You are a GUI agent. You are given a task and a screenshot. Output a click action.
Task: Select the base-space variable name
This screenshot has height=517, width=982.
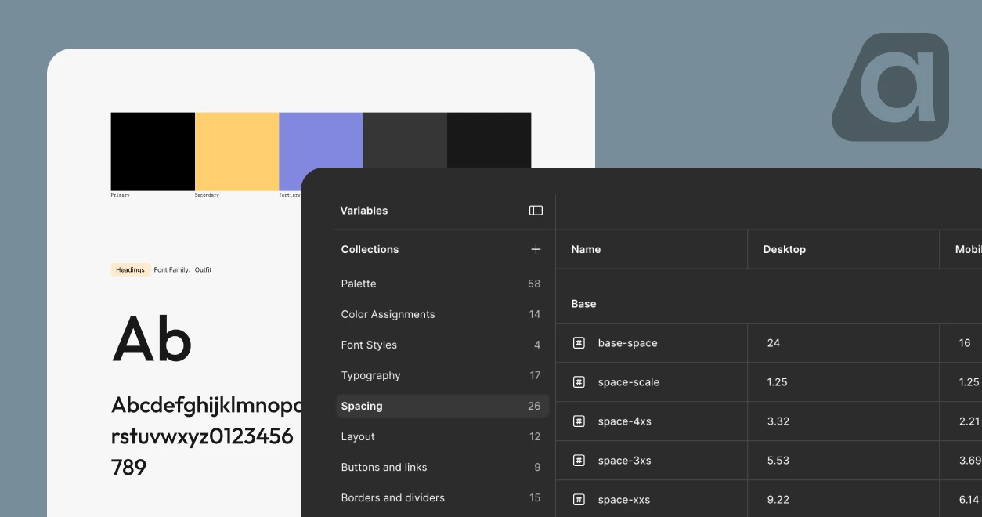tap(627, 343)
